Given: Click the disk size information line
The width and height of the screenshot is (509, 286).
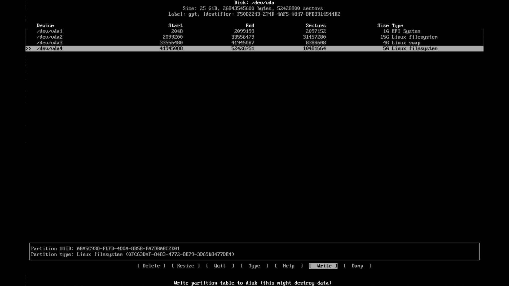Looking at the screenshot, I should [253, 8].
